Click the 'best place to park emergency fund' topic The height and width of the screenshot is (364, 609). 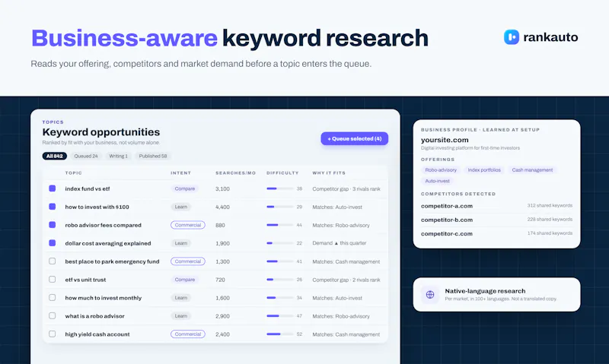click(x=112, y=261)
